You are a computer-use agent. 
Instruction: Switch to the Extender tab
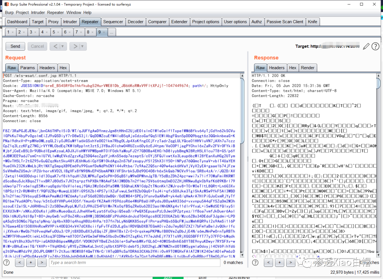(179, 22)
